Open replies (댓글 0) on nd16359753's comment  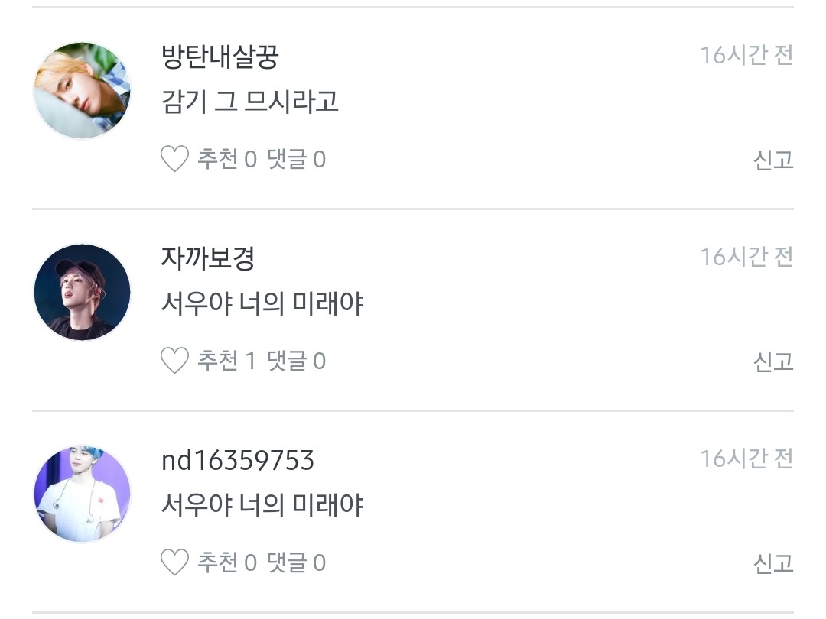pos(296,562)
